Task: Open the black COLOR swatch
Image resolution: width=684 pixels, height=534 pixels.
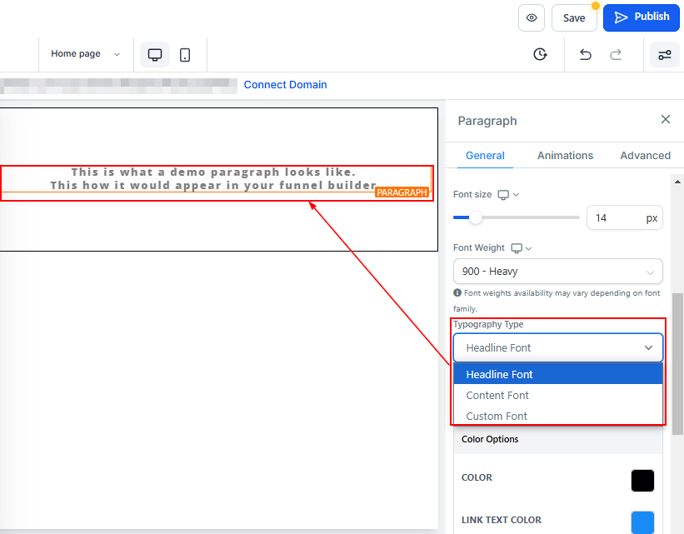Action: click(x=642, y=481)
